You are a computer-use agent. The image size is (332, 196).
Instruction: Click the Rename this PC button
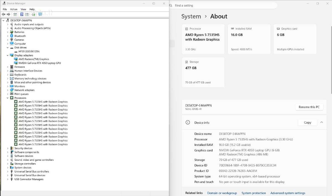309,107
